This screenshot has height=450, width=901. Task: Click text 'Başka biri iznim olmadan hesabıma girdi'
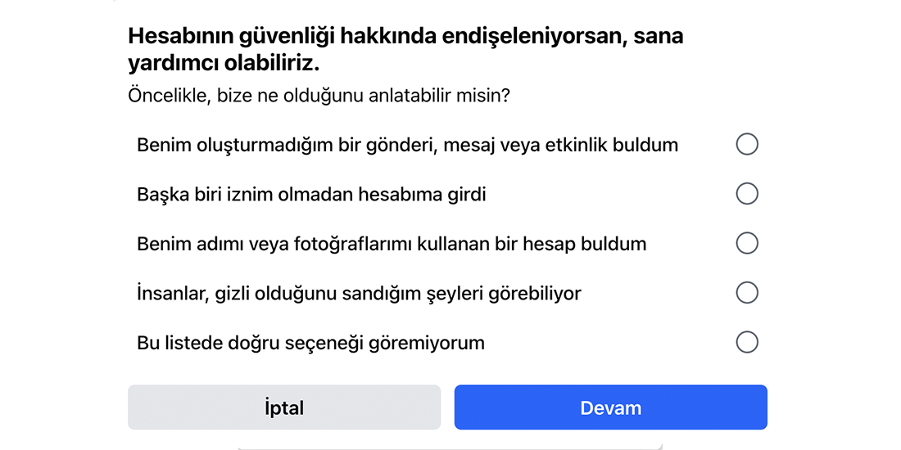pos(311,195)
